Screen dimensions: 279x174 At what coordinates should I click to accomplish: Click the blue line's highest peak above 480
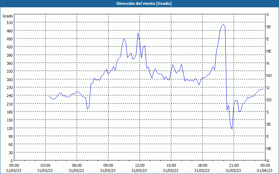[x=224, y=24]
